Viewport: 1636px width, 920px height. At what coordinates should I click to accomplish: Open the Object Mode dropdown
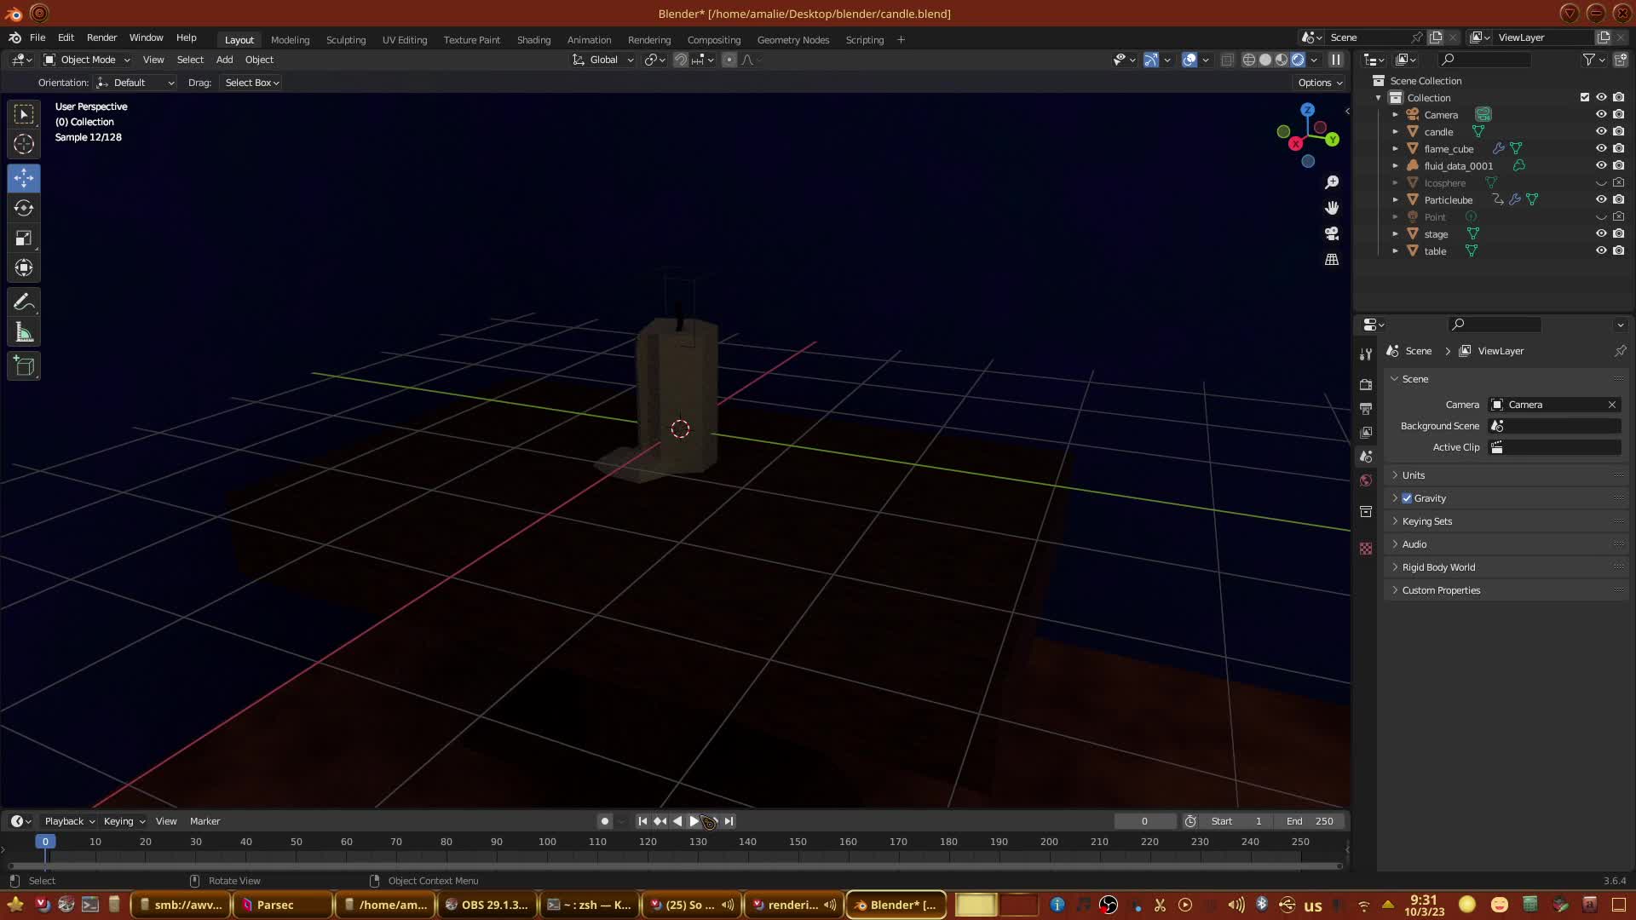coord(87,60)
